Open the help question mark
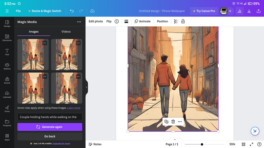This screenshot has width=264, height=148. pos(259,144)
